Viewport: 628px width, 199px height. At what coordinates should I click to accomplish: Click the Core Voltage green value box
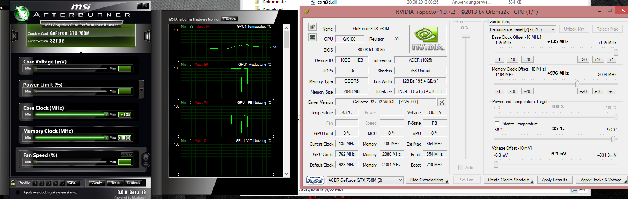point(125,69)
